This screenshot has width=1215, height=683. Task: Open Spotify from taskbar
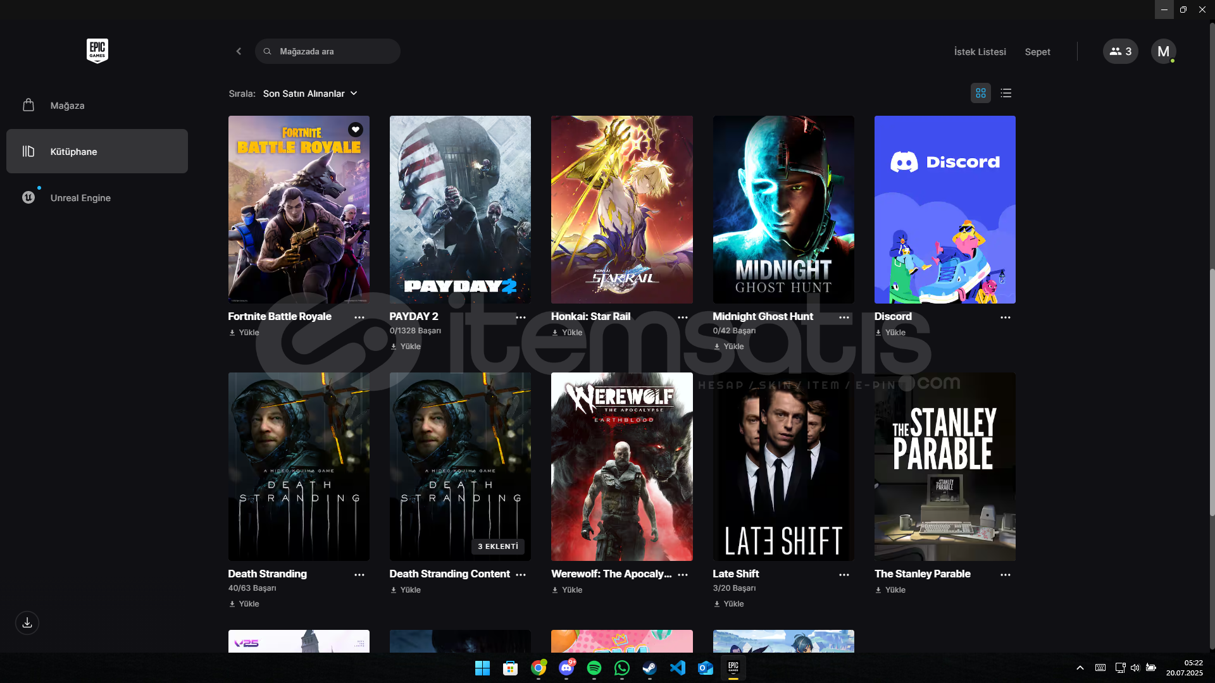click(x=594, y=668)
